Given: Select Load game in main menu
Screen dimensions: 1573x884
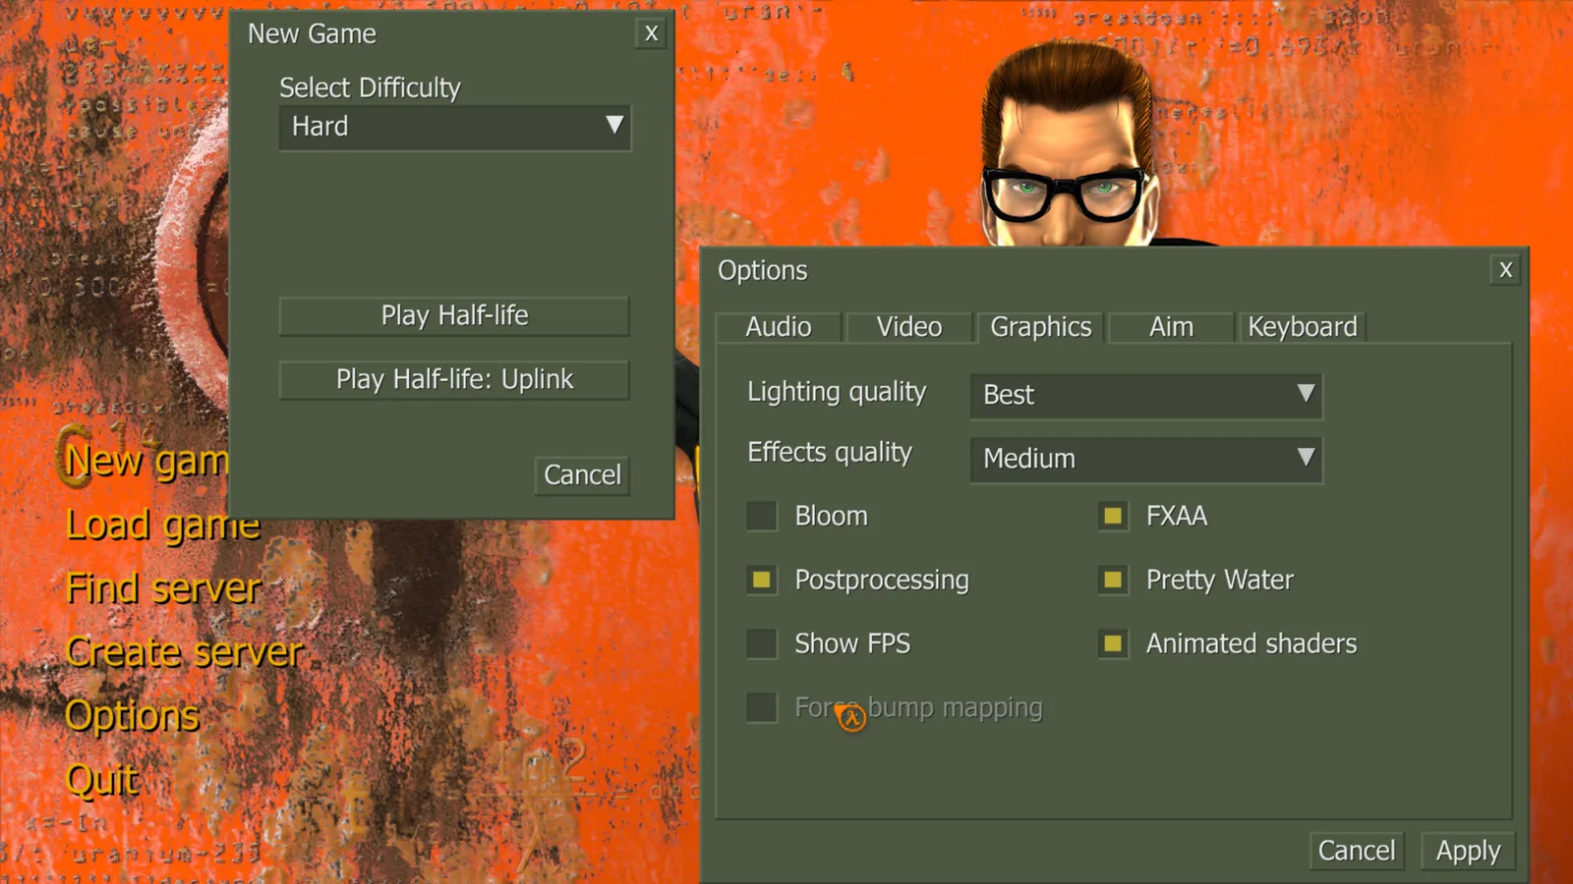Looking at the screenshot, I should 162,525.
